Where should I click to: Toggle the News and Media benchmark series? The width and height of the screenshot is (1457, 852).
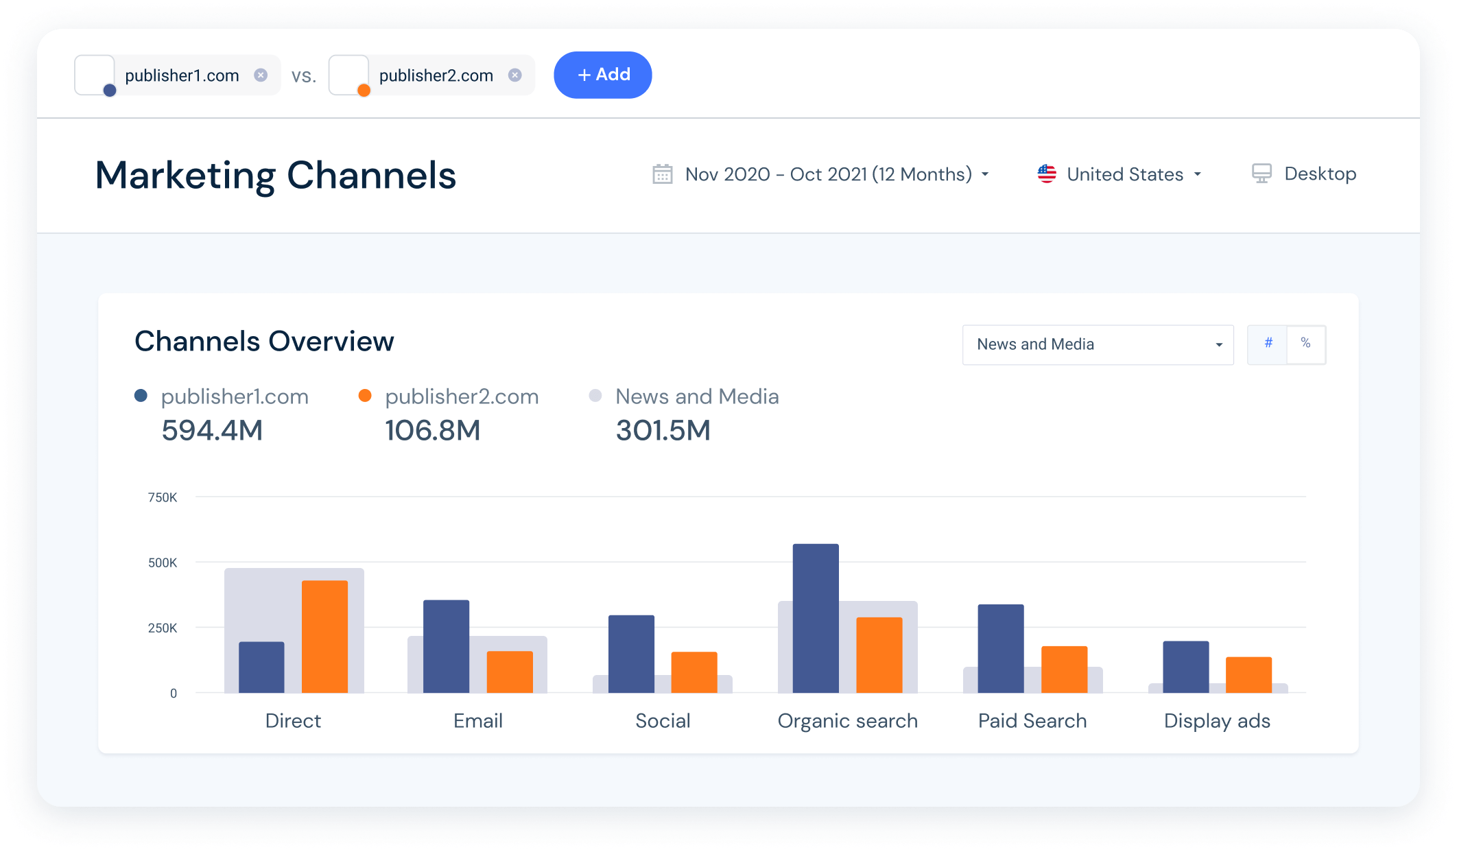pyautogui.click(x=696, y=397)
